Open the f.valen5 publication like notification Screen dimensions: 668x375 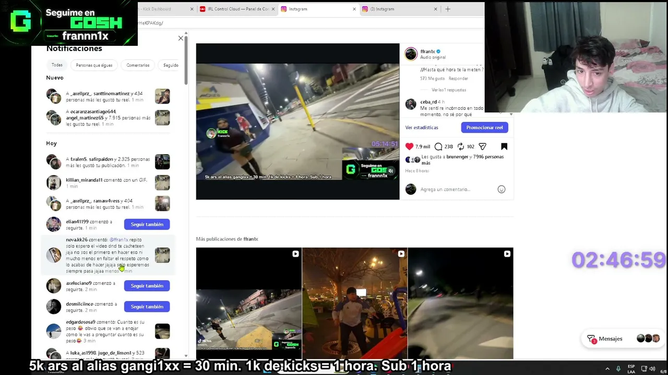(108, 162)
